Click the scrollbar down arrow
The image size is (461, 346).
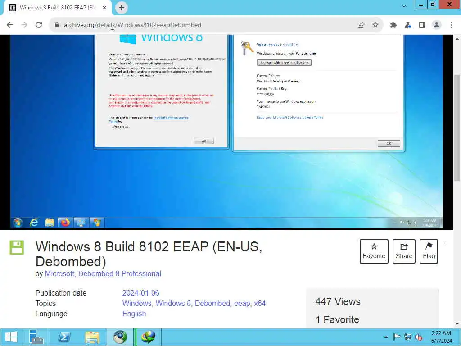tap(457, 324)
